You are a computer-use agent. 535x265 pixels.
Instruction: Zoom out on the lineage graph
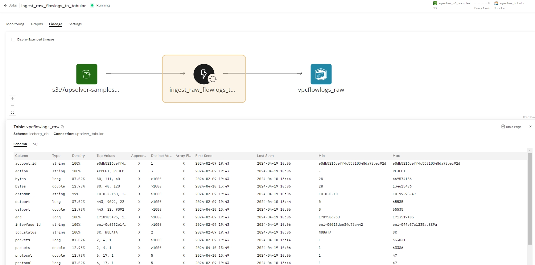12,105
